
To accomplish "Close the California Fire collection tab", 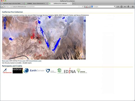I will click(x=71, y=3).
